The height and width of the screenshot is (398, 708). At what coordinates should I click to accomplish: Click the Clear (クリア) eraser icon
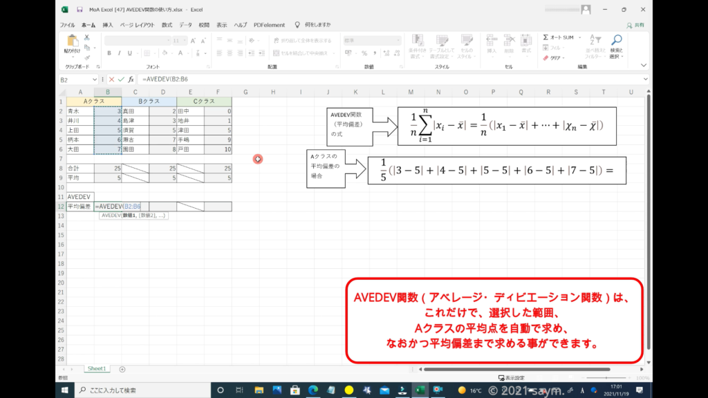coord(546,58)
